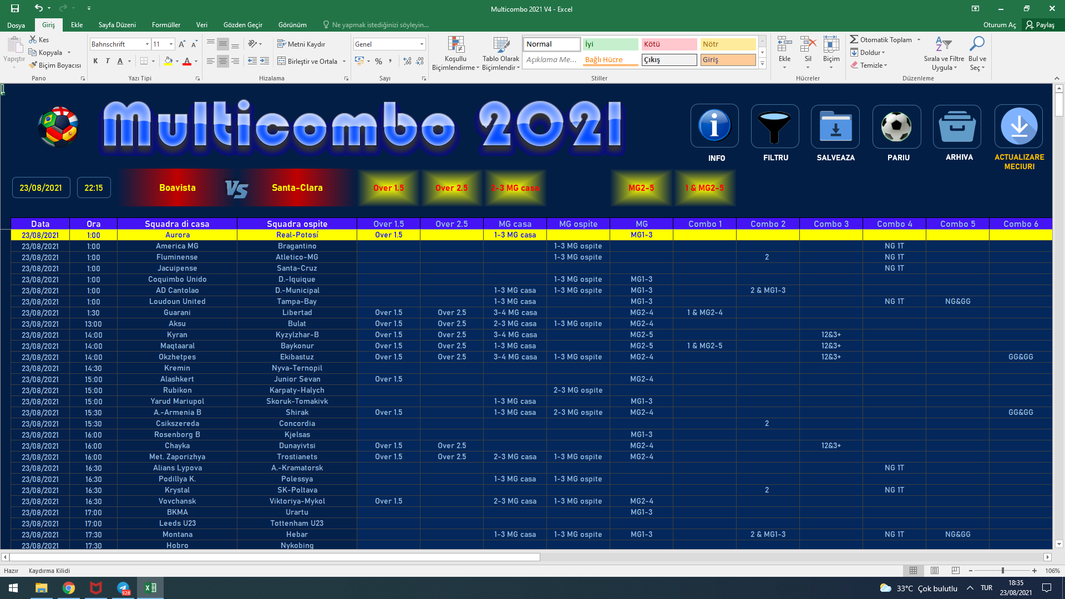Click the SALVEAZA save folder icon

[x=835, y=126]
